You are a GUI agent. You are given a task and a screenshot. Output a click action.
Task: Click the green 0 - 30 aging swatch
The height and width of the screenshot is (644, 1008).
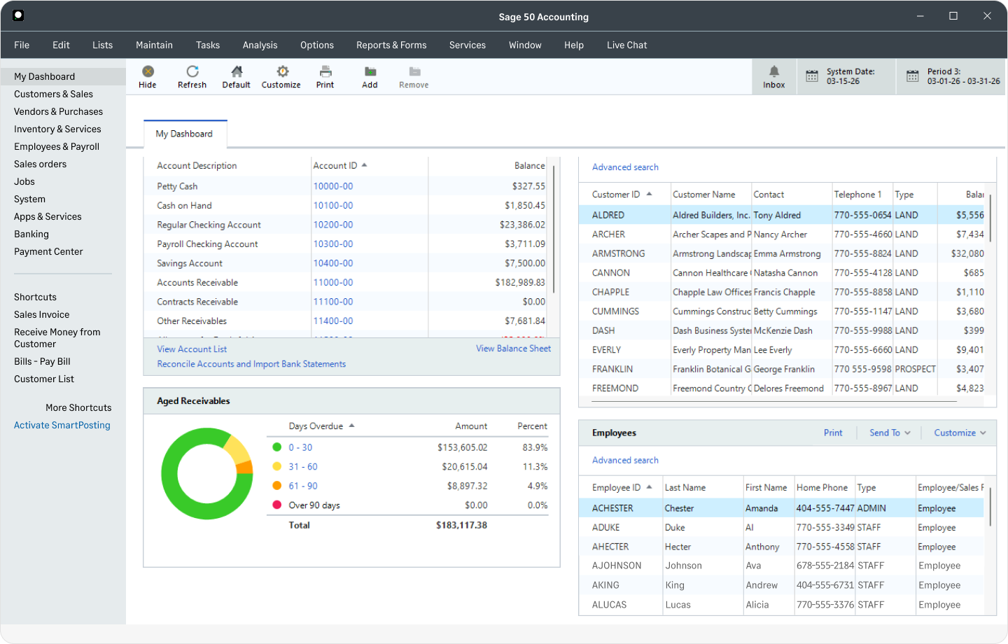277,447
